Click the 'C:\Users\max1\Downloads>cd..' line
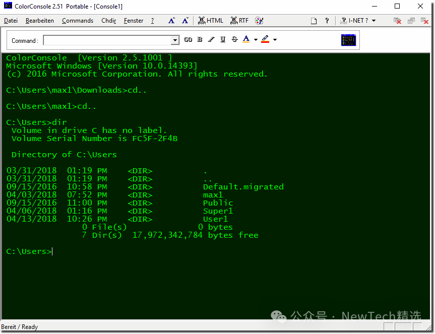 point(76,90)
